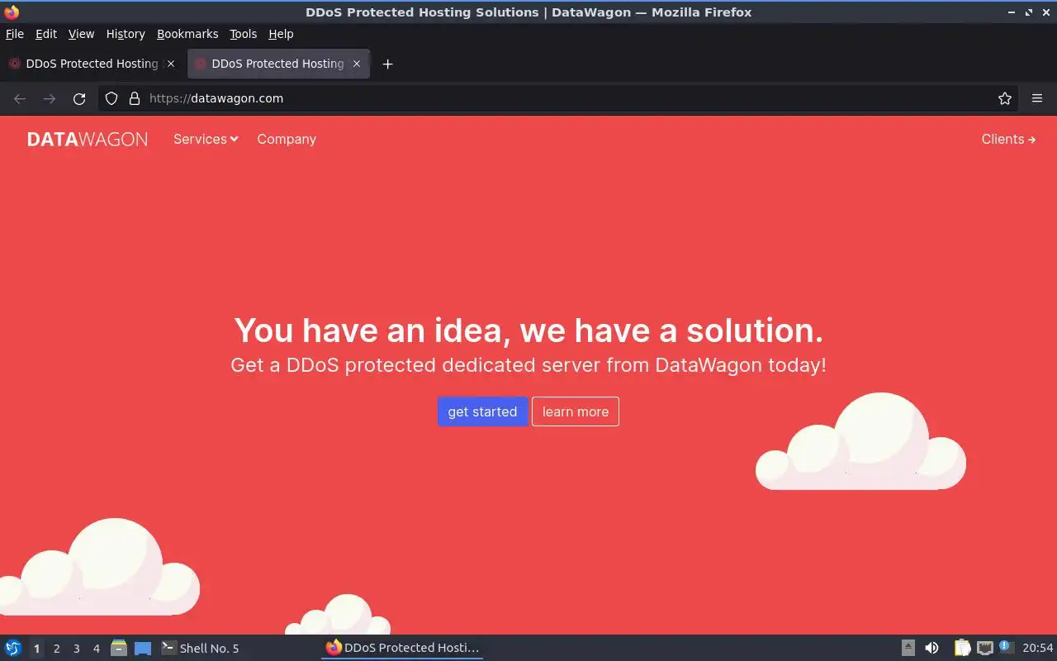Switch to the first DDoS Protected Hosting tab
Viewport: 1057px width, 661px height.
(x=92, y=64)
